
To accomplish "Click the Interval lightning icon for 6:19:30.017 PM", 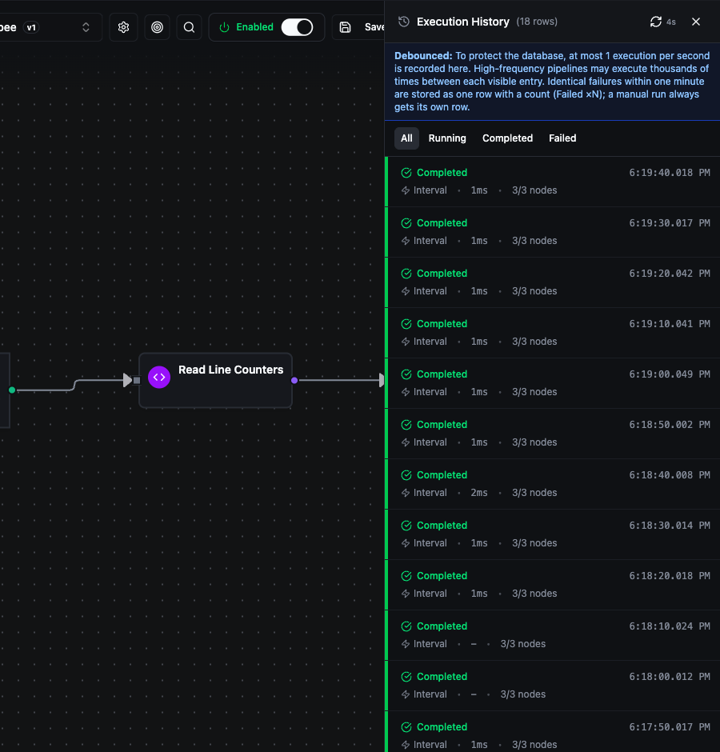I will pyautogui.click(x=406, y=241).
